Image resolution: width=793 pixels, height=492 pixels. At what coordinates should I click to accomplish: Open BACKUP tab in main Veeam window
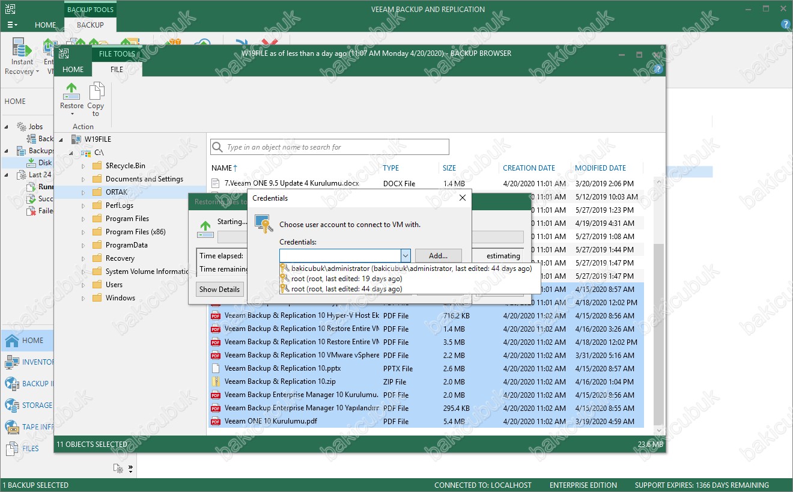(x=90, y=25)
